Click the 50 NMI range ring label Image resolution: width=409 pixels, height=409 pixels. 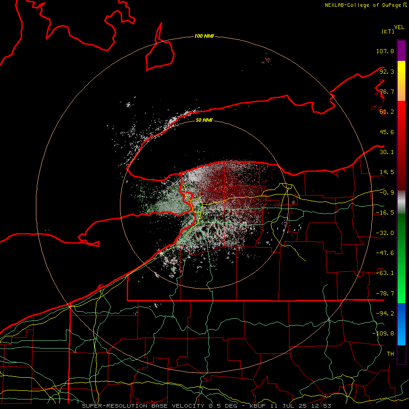coord(204,120)
